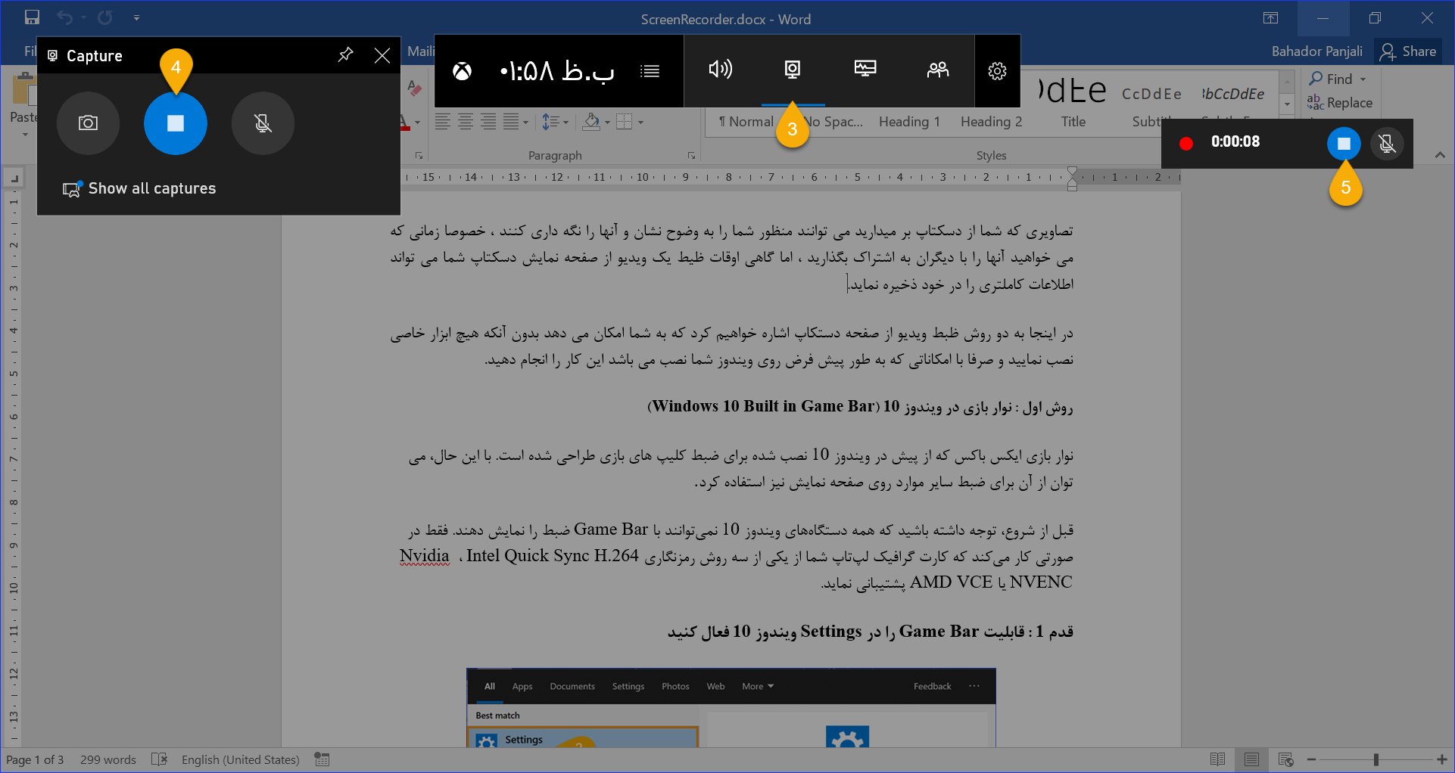Open the Borders dropdown arrow

[641, 123]
